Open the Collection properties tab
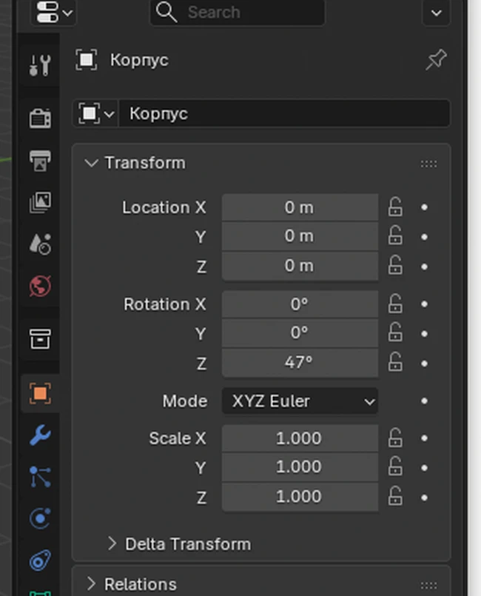 (x=40, y=338)
